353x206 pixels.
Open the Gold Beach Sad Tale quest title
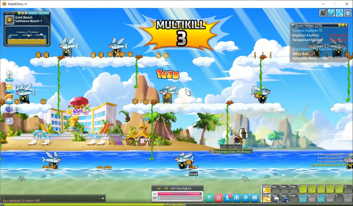click(317, 49)
